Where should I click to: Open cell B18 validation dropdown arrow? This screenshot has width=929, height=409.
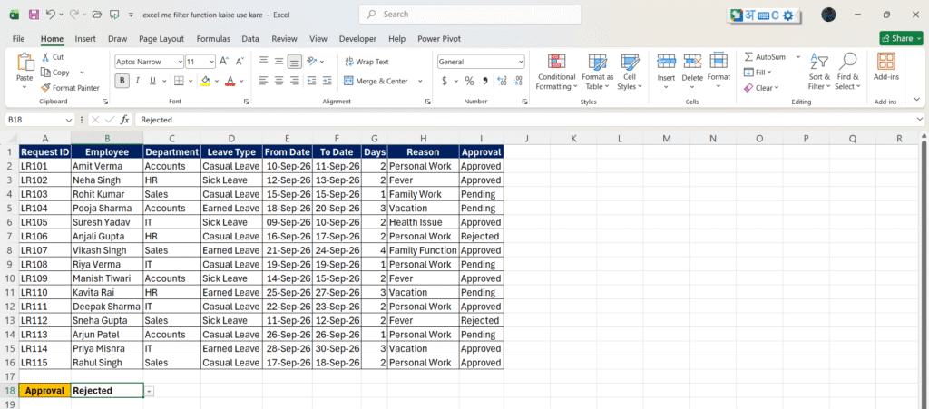point(149,391)
